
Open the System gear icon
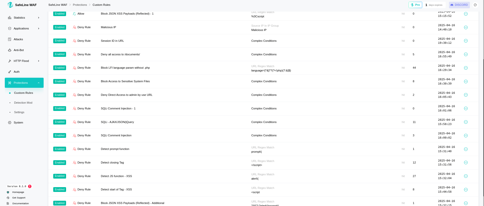(x=10, y=122)
